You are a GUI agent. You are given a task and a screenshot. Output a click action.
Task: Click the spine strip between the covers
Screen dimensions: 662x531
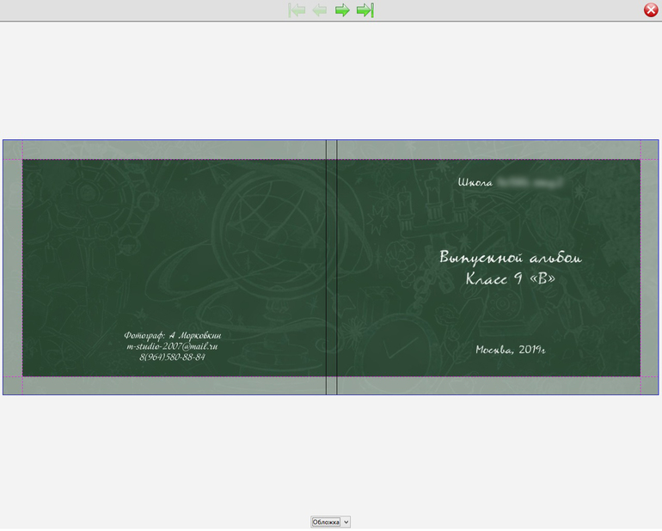click(331, 266)
